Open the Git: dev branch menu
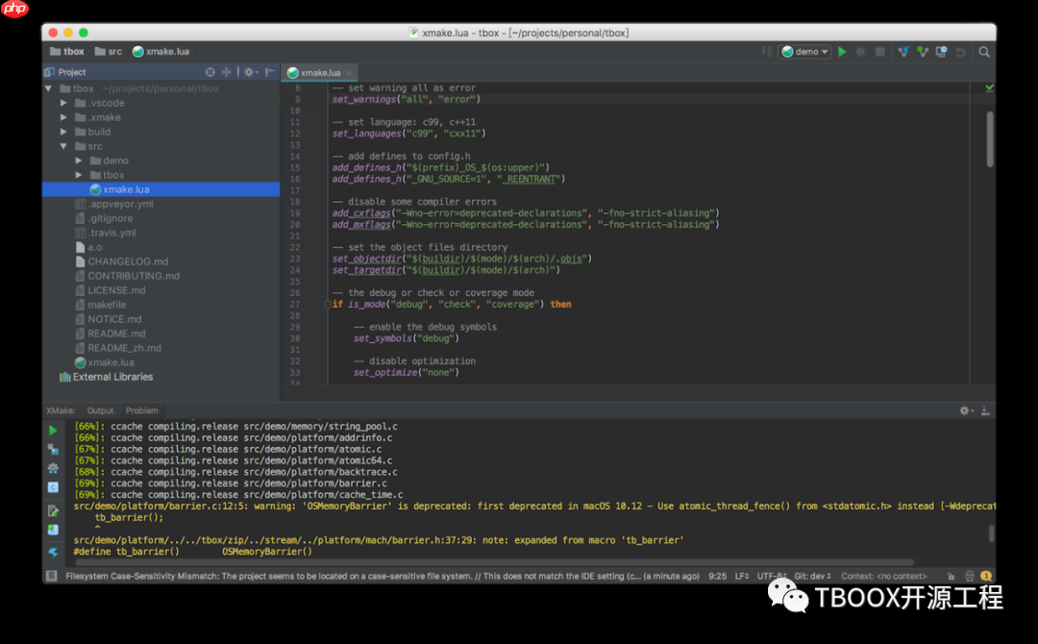This screenshot has height=644, width=1038. coord(812,577)
